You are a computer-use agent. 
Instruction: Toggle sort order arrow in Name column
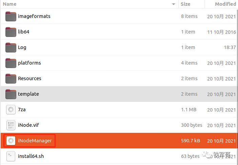(x=174, y=4)
